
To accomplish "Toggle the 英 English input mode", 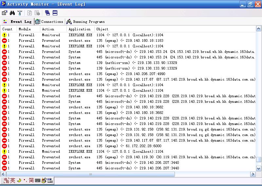I will point(12,180).
